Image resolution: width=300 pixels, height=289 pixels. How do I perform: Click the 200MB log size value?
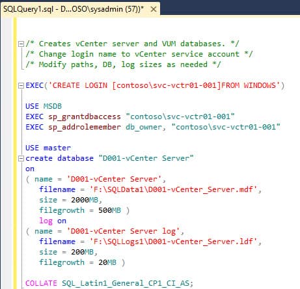pos(82,252)
